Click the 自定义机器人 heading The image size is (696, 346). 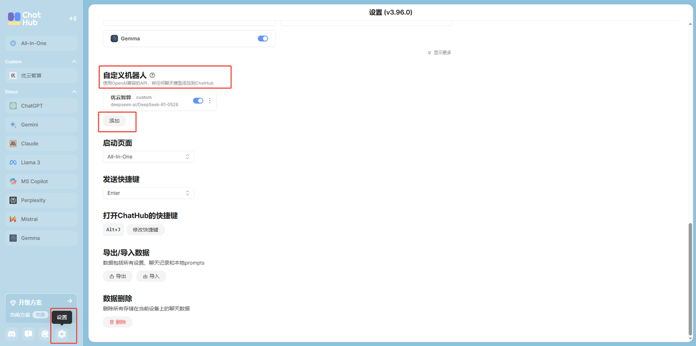click(x=125, y=75)
